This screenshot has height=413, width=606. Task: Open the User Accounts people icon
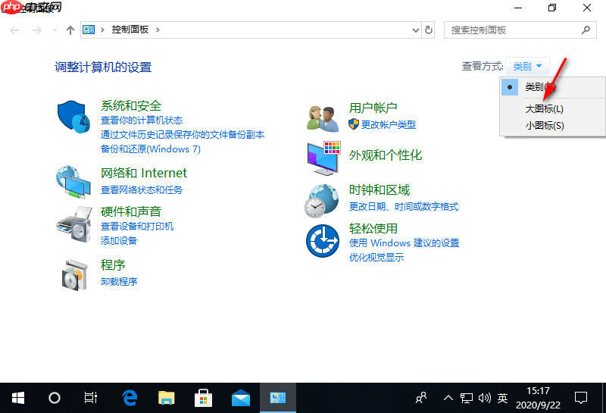(x=322, y=118)
